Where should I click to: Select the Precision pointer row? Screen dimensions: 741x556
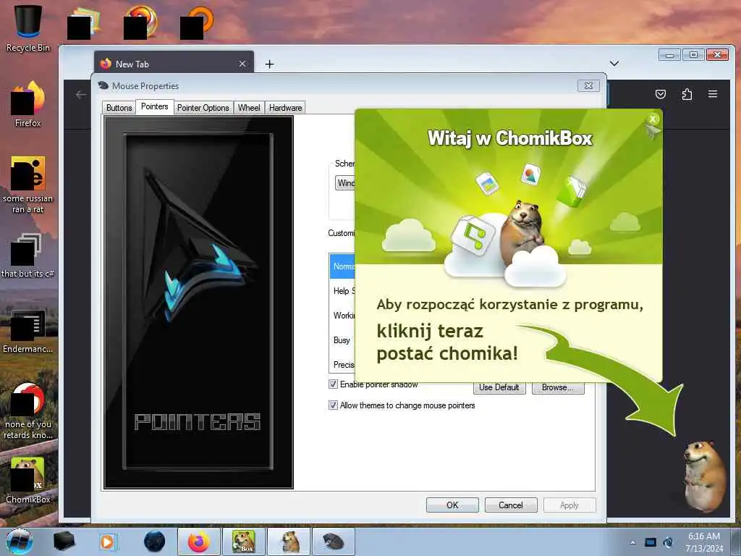(x=342, y=365)
